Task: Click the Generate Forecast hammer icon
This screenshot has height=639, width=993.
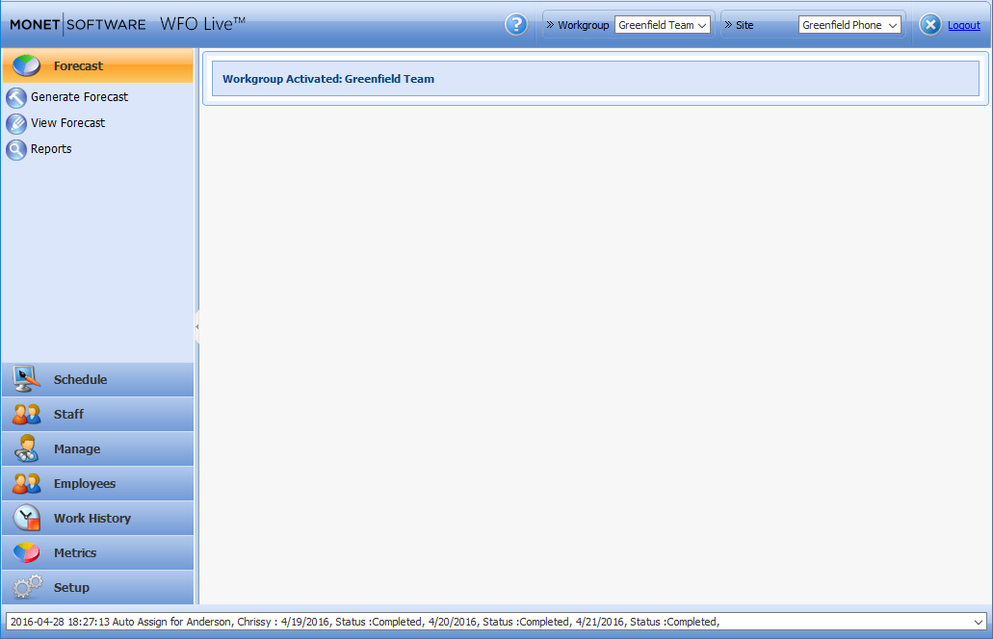Action: 16,97
